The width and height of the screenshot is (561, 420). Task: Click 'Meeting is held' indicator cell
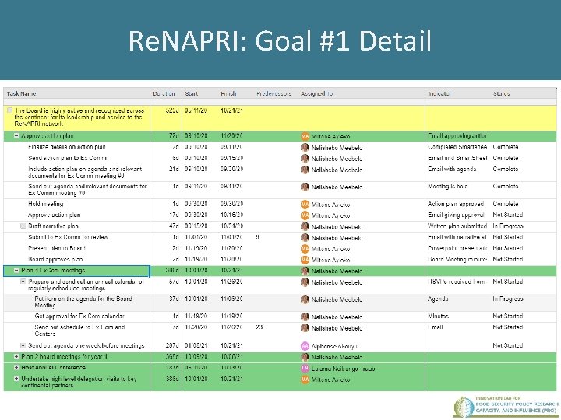[447, 187]
